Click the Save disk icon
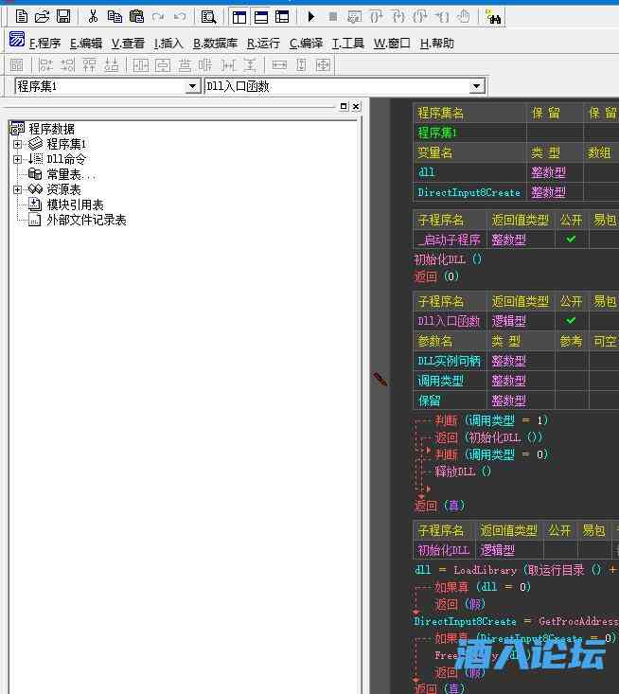This screenshot has height=694, width=619. [63, 17]
